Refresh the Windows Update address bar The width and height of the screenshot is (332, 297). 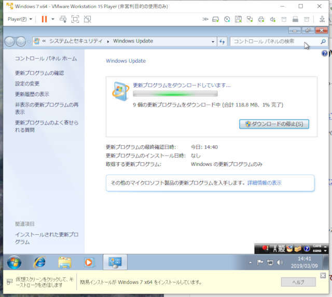(x=222, y=41)
